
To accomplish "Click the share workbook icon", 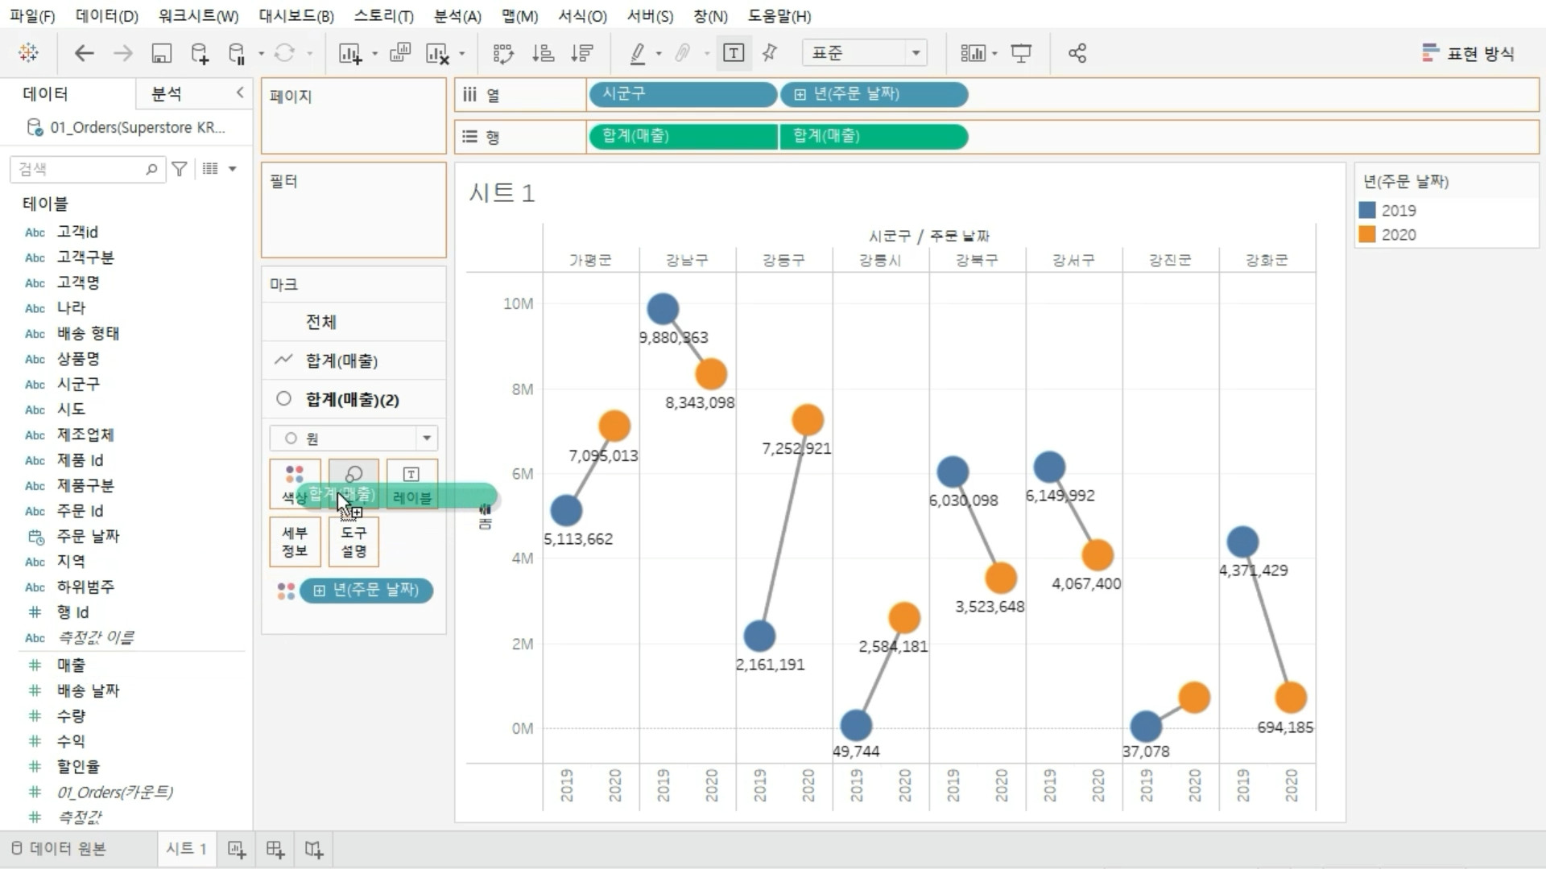I will (x=1077, y=53).
